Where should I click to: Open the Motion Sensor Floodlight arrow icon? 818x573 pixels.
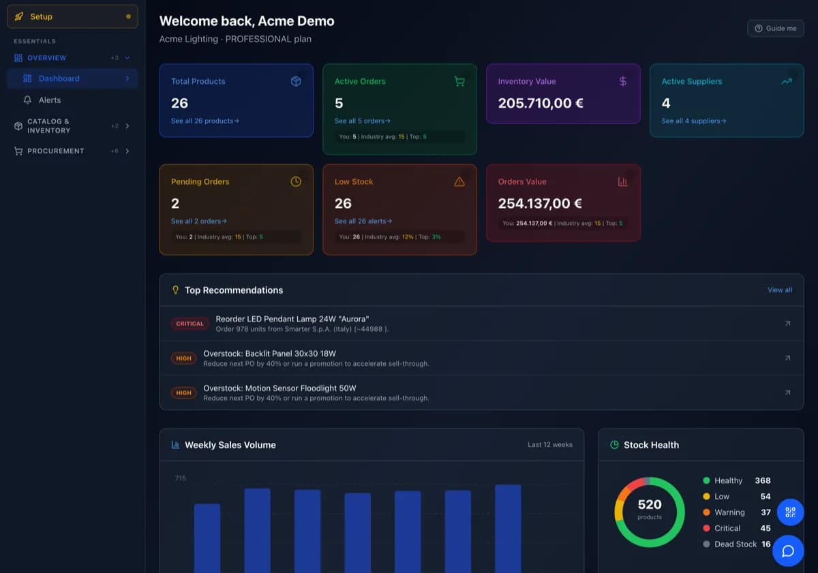click(x=787, y=392)
